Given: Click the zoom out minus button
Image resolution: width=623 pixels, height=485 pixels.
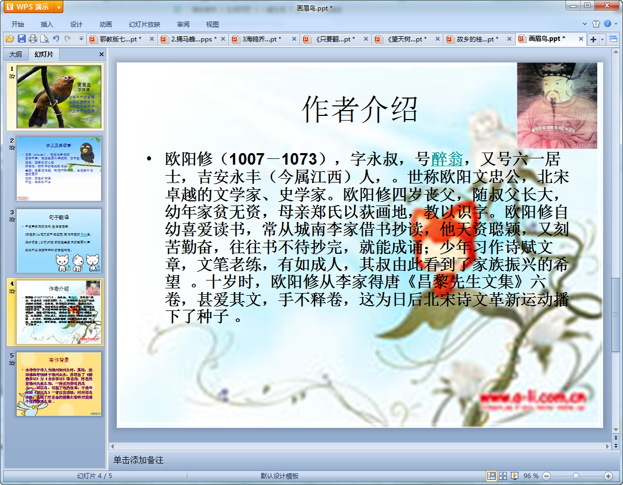Looking at the screenshot, I should (547, 476).
